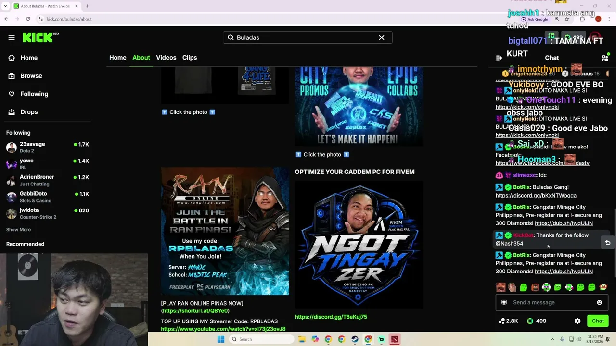Click the City Promos Epic Collabs banner

coord(359,107)
